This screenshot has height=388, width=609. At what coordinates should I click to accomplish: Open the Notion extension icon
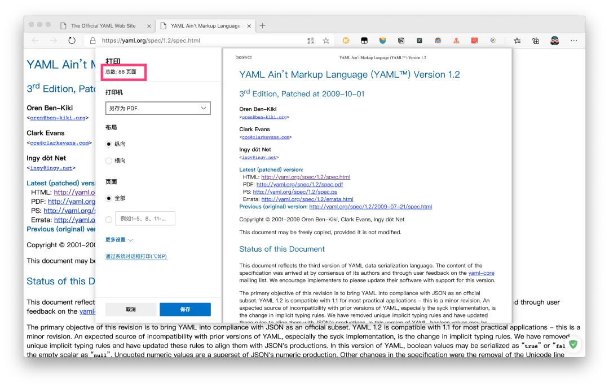pyautogui.click(x=401, y=41)
